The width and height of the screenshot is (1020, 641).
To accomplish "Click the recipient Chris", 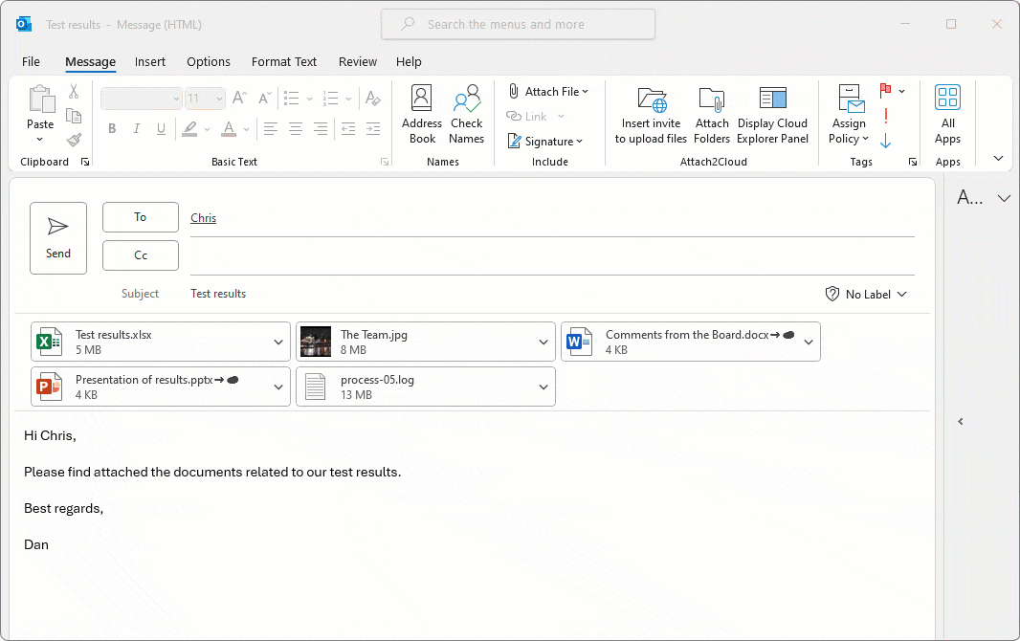I will [203, 218].
